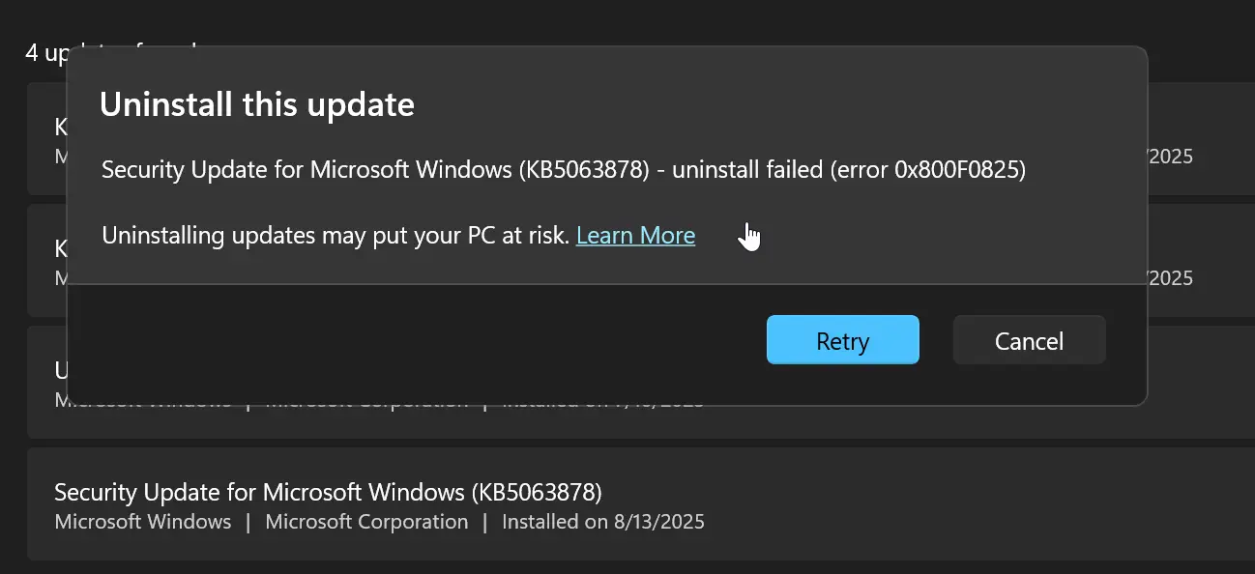Open the Learn More link
The height and width of the screenshot is (574, 1255).
click(x=635, y=235)
